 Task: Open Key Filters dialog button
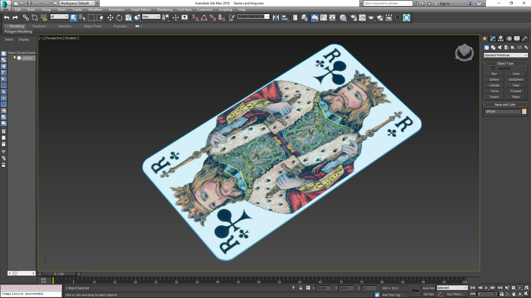tap(455, 294)
